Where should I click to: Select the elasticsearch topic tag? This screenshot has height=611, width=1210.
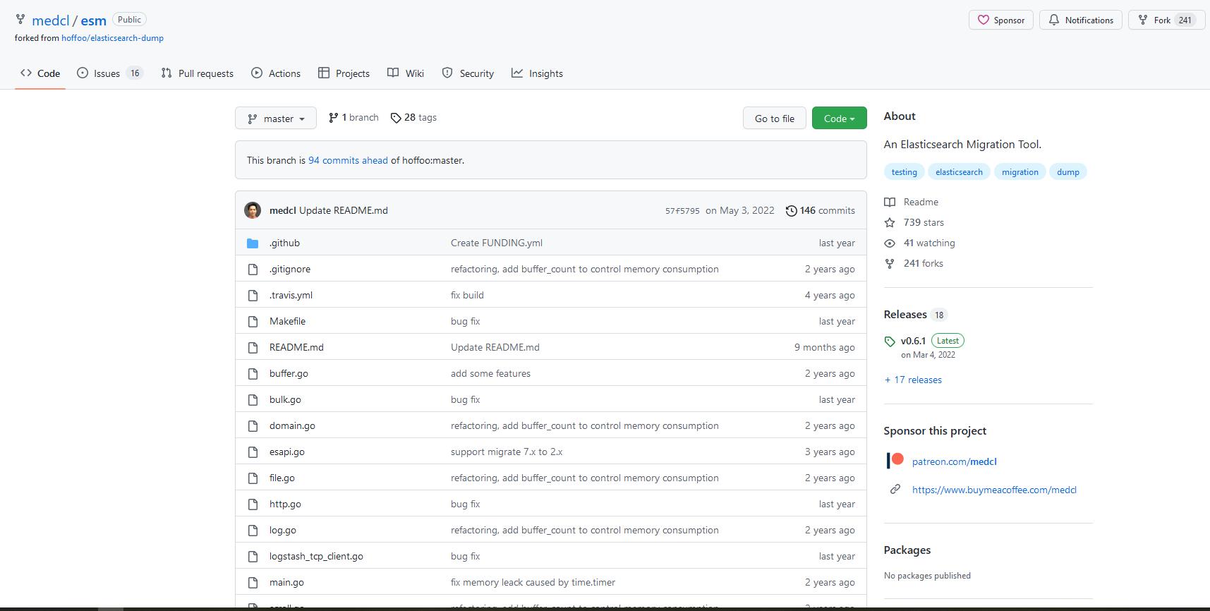959,172
